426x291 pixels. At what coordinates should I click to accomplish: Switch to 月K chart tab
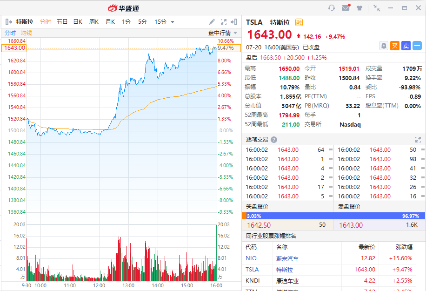[x=110, y=22]
